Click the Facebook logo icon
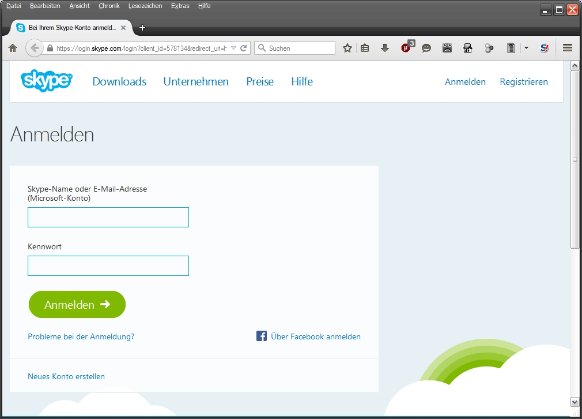 (261, 336)
